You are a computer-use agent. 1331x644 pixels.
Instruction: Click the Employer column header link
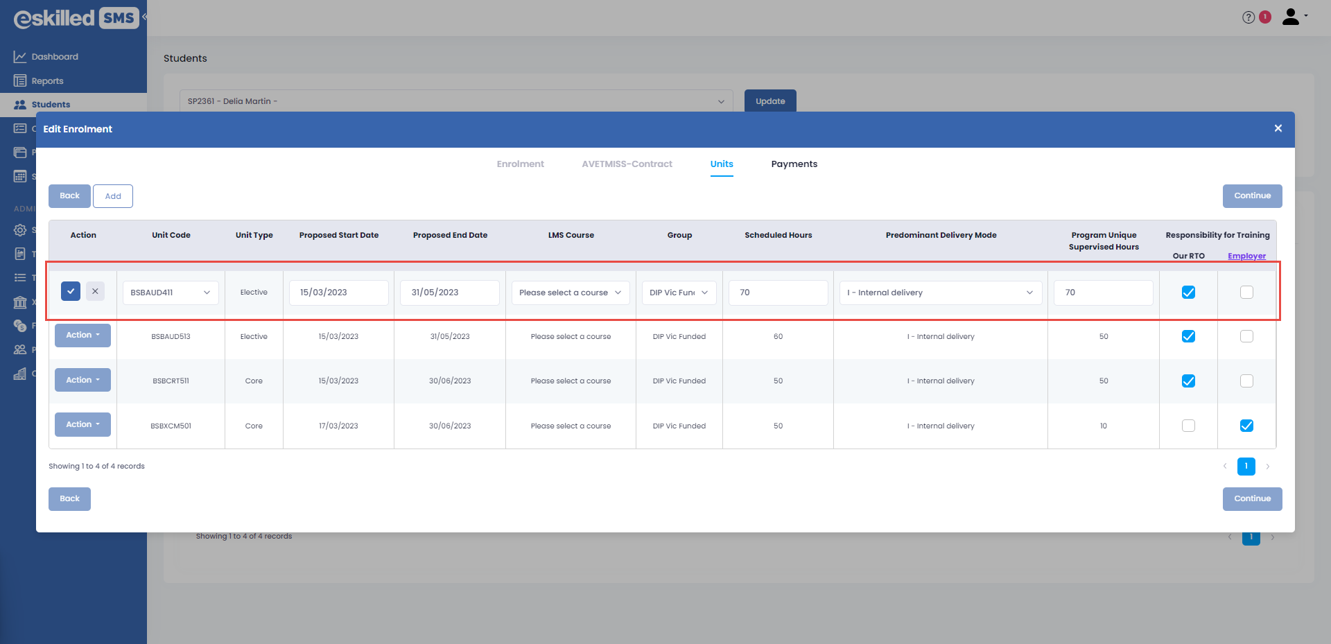coord(1246,256)
